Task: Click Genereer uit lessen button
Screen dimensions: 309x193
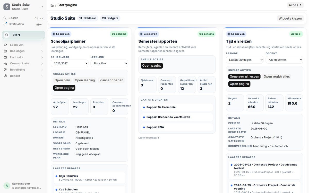Action: (244, 76)
